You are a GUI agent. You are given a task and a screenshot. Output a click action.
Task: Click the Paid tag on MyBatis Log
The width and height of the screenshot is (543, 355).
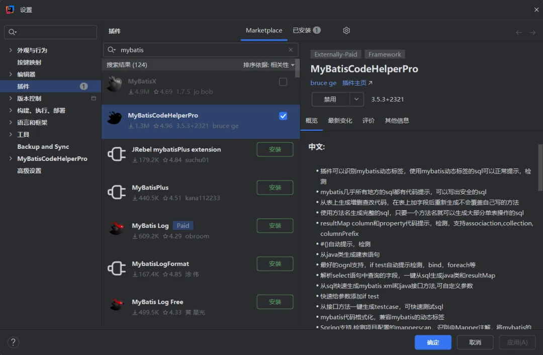coord(183,225)
